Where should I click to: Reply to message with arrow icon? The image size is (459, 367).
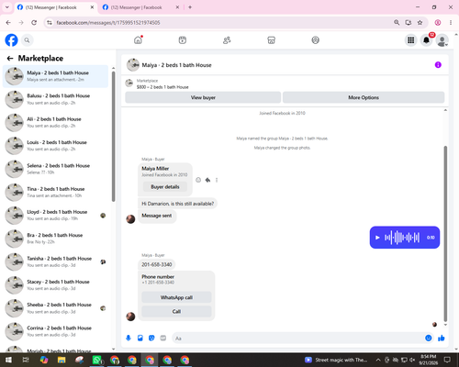[x=207, y=180]
